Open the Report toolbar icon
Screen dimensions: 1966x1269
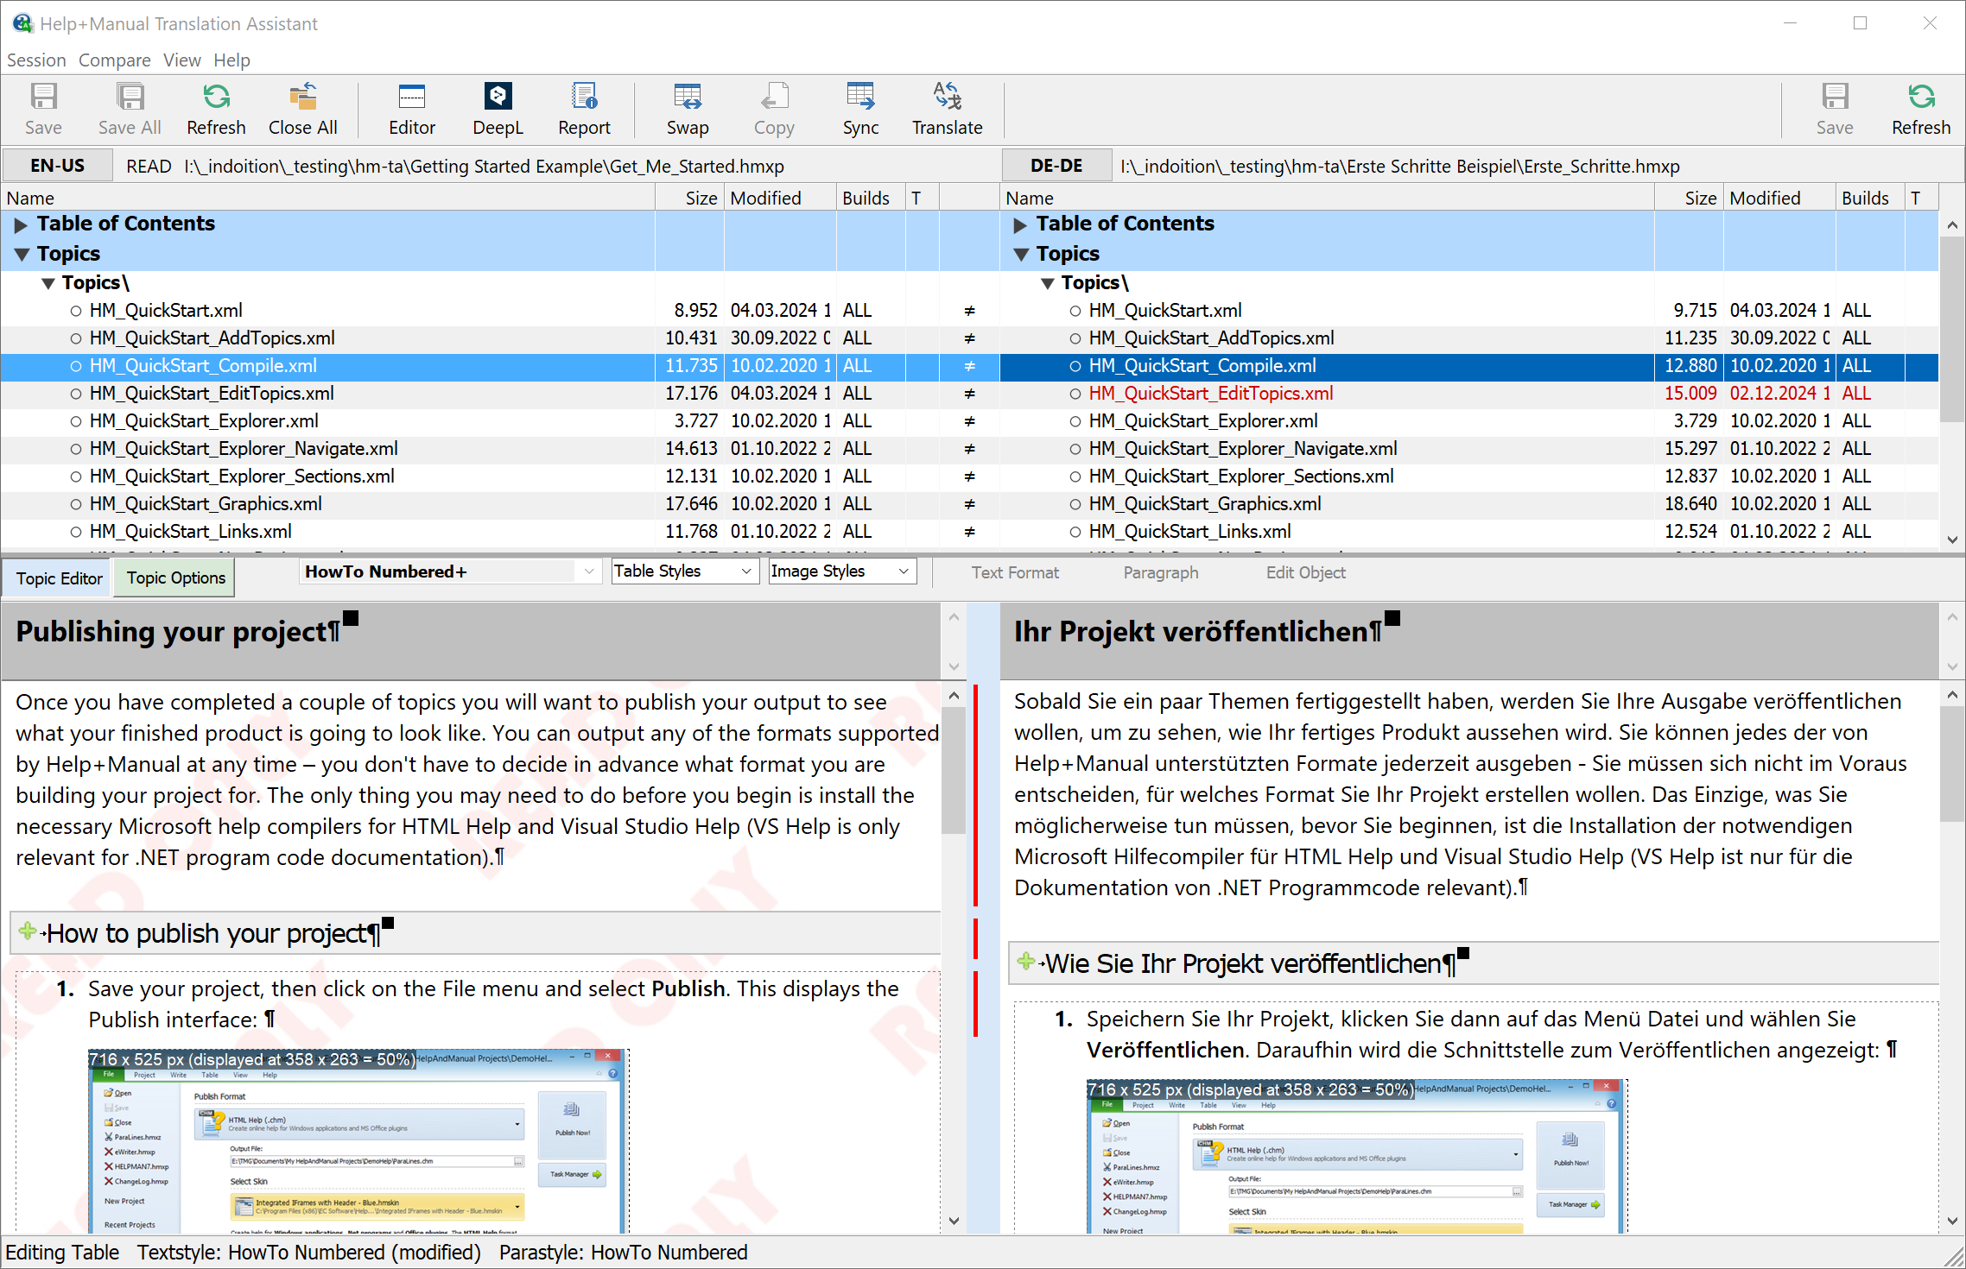(x=584, y=109)
